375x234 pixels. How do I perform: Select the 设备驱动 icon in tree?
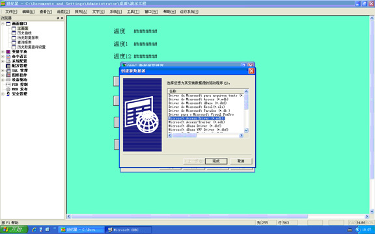[x=8, y=80]
